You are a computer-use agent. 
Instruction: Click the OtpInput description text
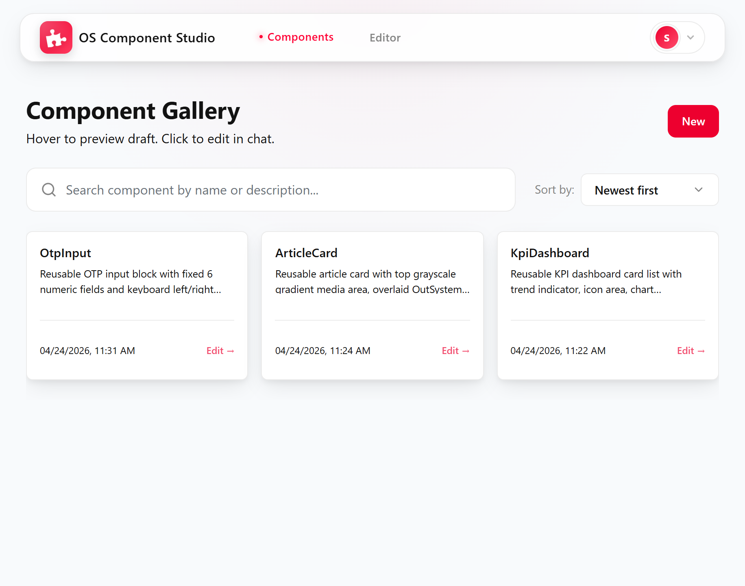(131, 282)
